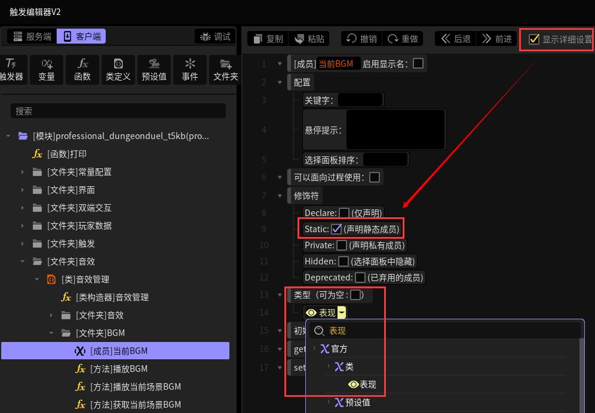Expand the 官方 node in type popup
The image size is (595, 413).
(x=315, y=349)
